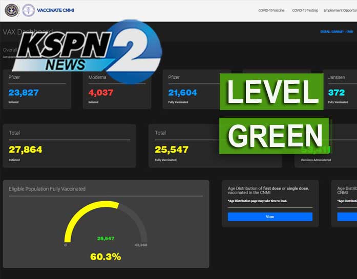Image resolution: width=357 pixels, height=279 pixels.
Task: Click the Janssen card title
Action: point(337,77)
